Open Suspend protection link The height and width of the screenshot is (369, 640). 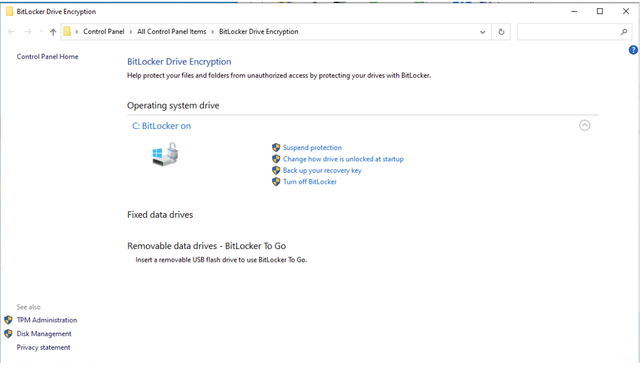312,148
